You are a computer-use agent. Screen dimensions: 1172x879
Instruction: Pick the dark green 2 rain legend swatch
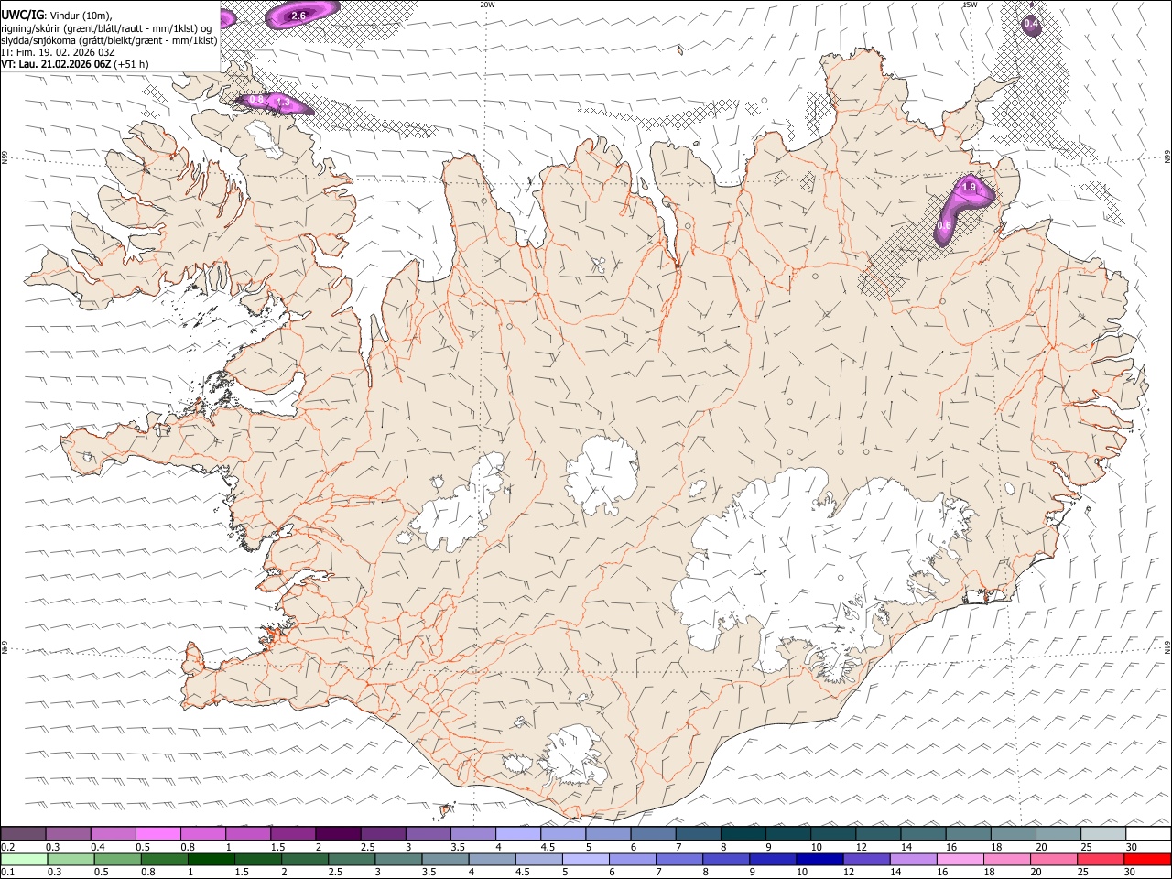click(304, 860)
